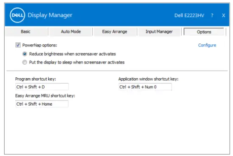Image resolution: width=233 pixels, height=156 pixels.
Task: Click the Application window shortcut key field
Action: [145, 87]
